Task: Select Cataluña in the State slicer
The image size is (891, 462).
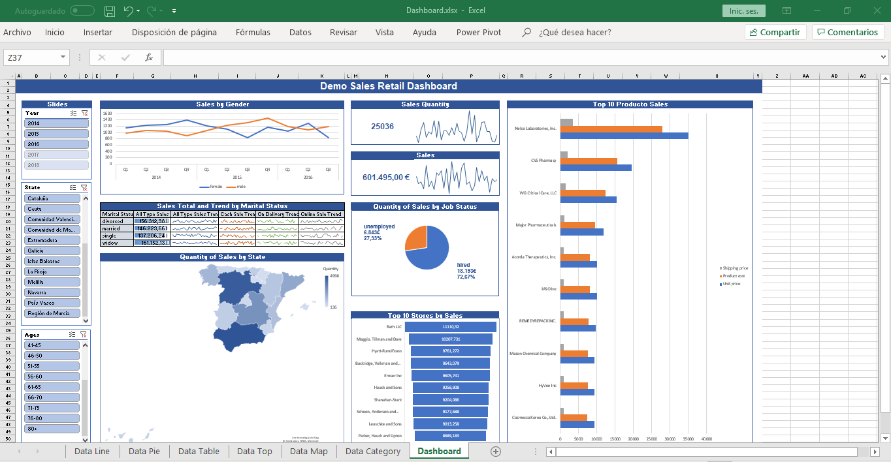Action: 52,198
